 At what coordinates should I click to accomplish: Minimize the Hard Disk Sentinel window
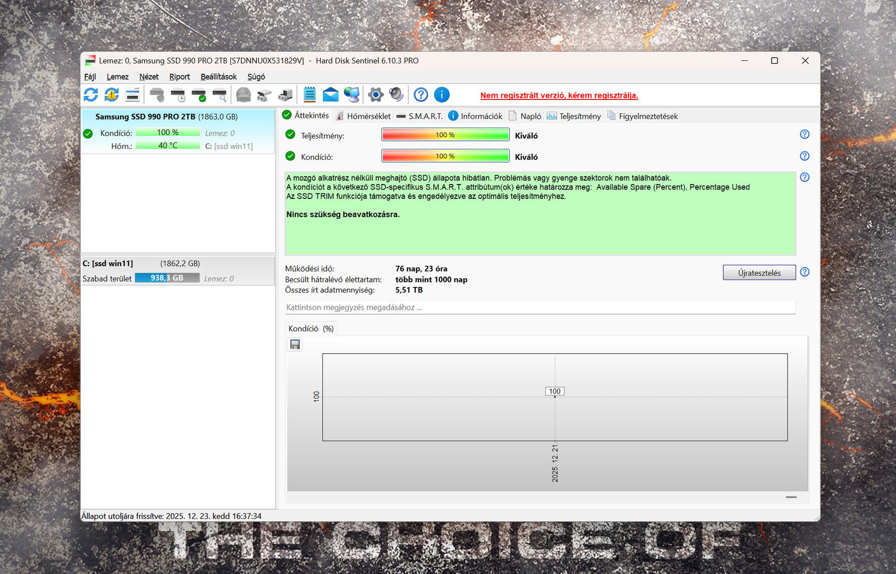[744, 60]
